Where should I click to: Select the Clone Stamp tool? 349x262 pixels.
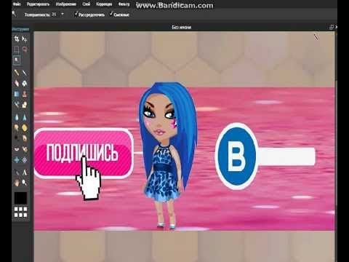click(25, 94)
